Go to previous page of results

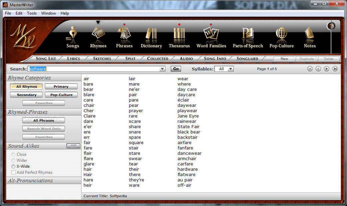coord(318,69)
